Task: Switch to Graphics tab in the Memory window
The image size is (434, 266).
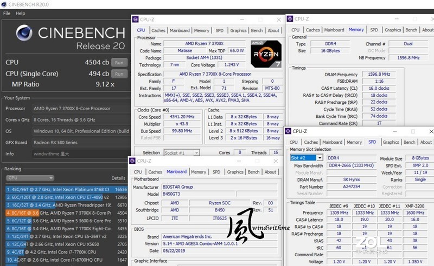Action: [393, 30]
